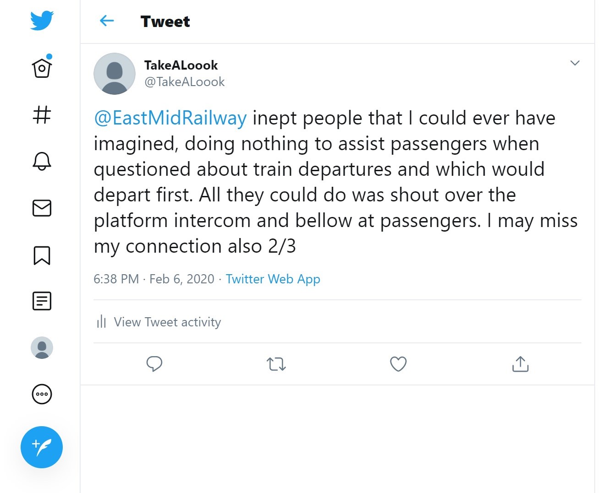Image resolution: width=608 pixels, height=493 pixels.
Task: Open the Explore hashtag icon
Action: point(42,114)
